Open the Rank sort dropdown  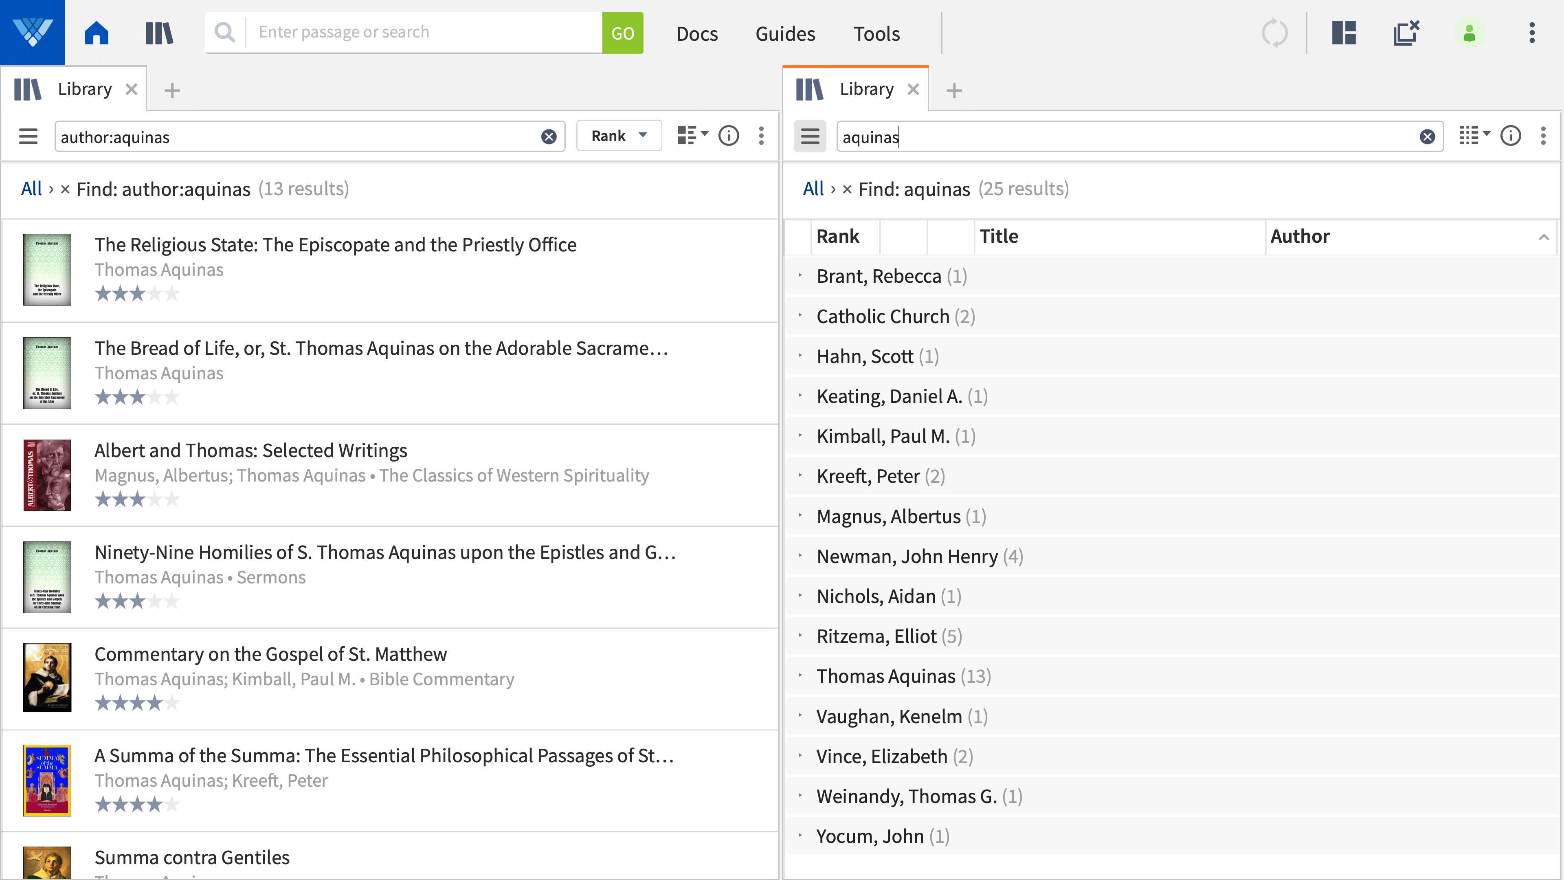pyautogui.click(x=619, y=136)
